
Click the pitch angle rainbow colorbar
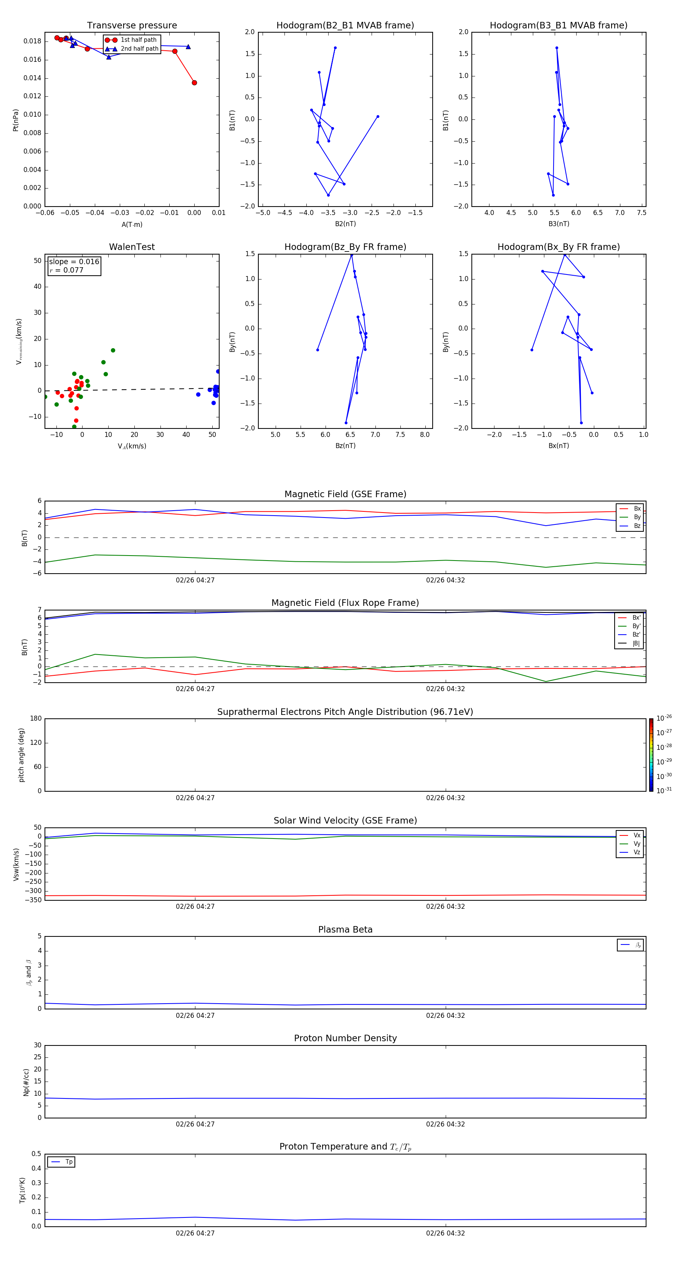coord(651,755)
